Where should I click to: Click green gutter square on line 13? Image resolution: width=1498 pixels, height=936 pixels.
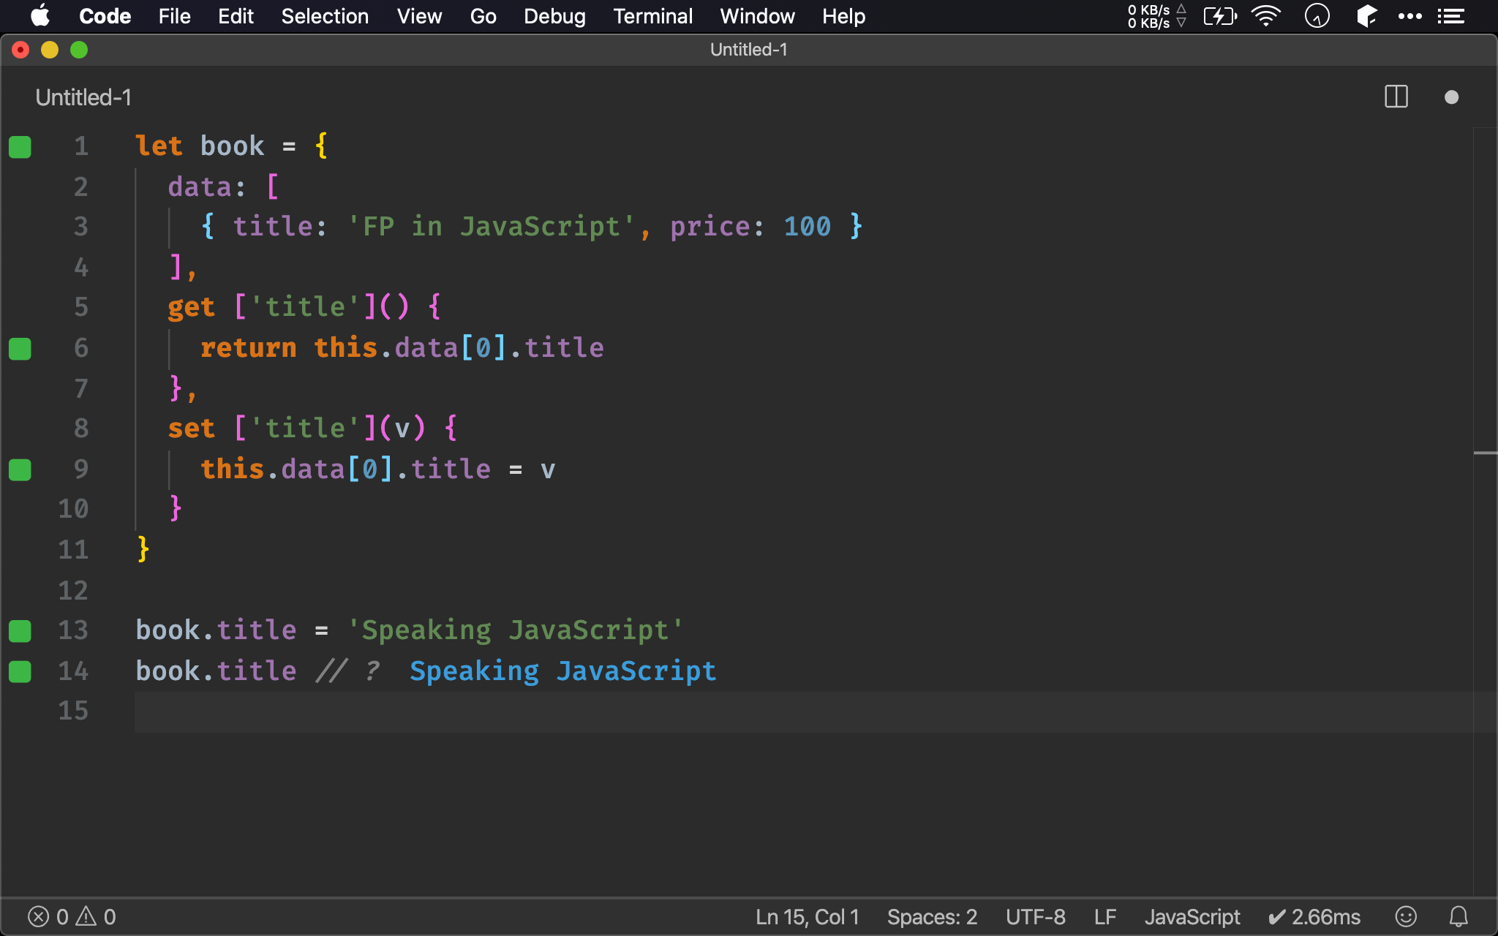[x=20, y=630]
